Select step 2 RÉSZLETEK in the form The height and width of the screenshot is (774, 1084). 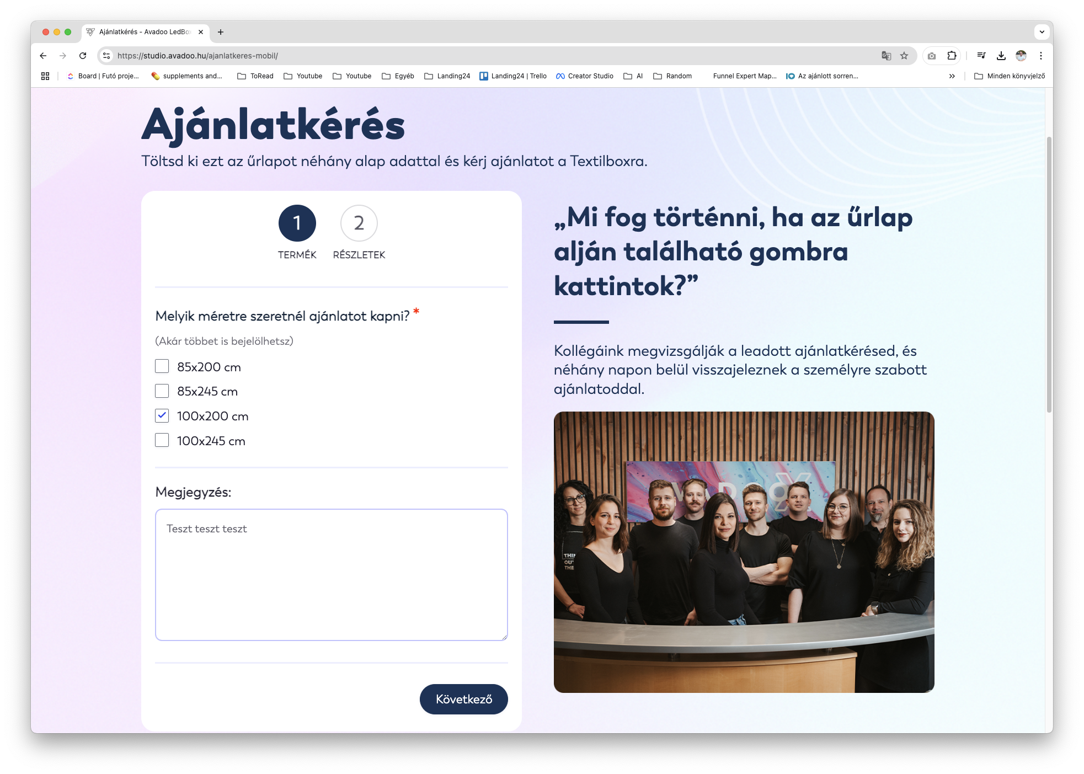[x=359, y=223]
